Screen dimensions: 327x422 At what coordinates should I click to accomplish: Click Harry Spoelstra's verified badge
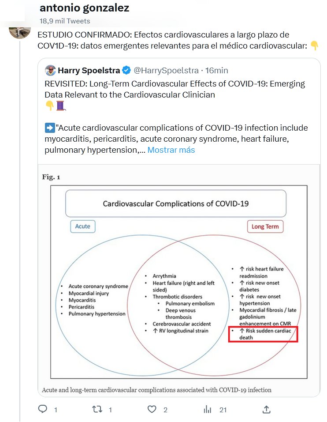point(126,70)
